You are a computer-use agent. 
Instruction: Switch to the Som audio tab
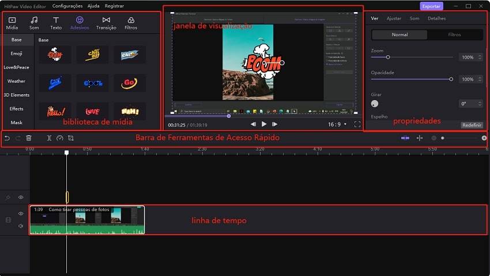click(34, 23)
